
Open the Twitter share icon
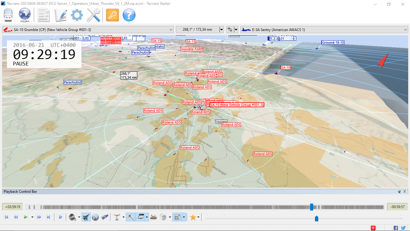[403, 228]
